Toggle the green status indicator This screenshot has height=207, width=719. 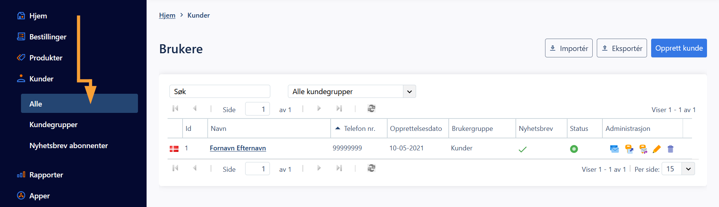point(574,149)
